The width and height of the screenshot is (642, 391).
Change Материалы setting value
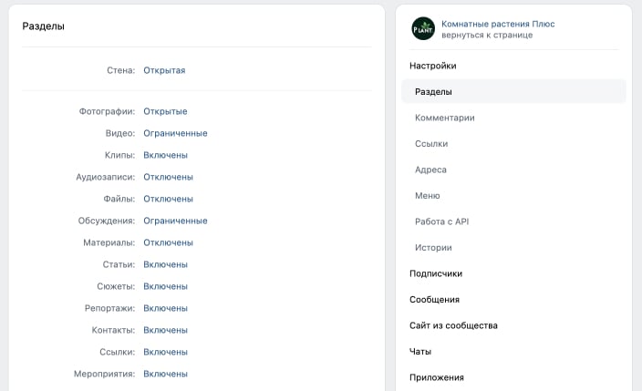(168, 242)
